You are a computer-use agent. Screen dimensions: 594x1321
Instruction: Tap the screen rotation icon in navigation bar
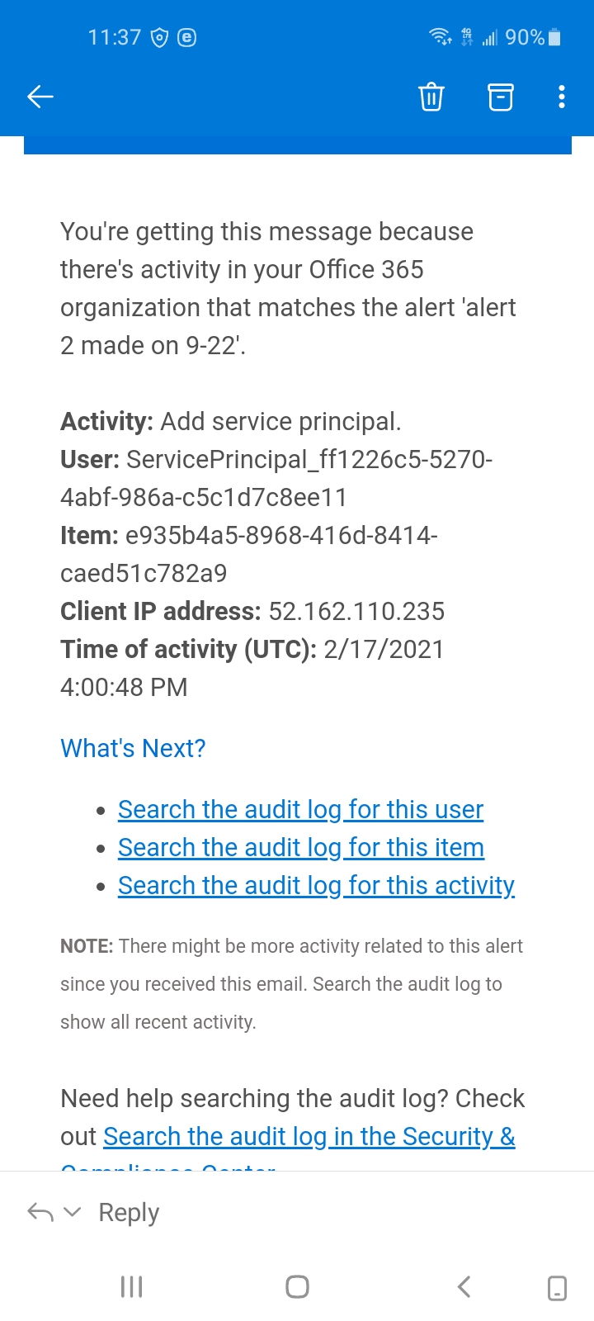coord(557,1287)
